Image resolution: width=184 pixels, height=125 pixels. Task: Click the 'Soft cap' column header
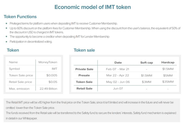click(x=146, y=63)
